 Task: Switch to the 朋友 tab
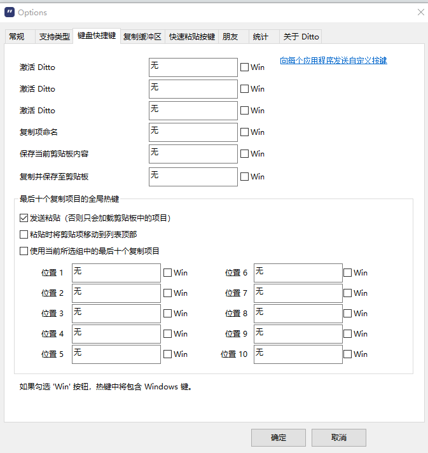coord(233,37)
